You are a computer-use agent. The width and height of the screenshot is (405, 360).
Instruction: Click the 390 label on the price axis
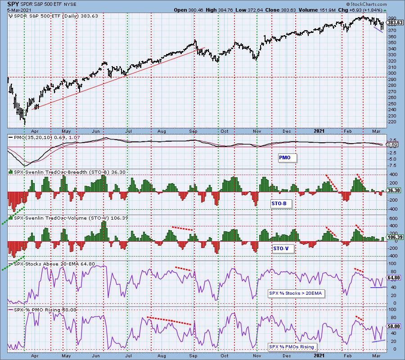[x=392, y=18]
